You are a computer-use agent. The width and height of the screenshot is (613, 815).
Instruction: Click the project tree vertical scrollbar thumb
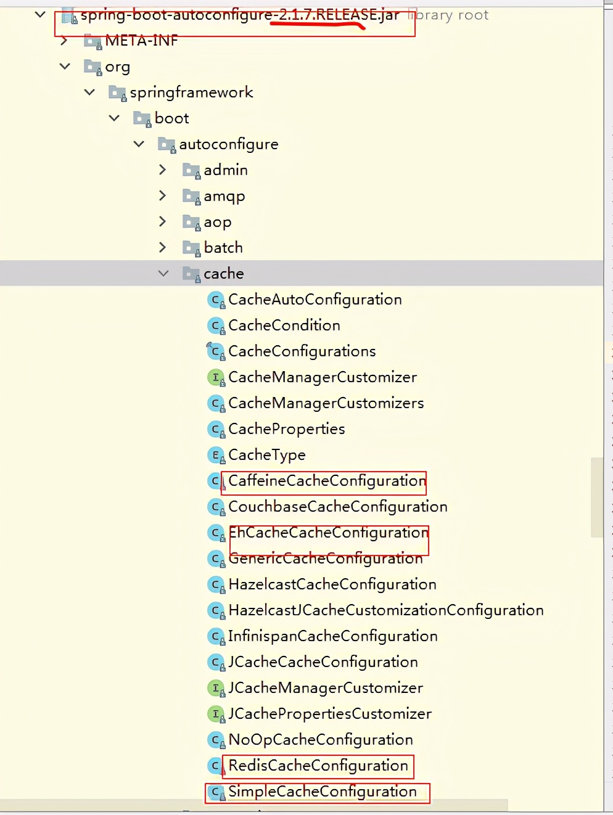(597, 497)
